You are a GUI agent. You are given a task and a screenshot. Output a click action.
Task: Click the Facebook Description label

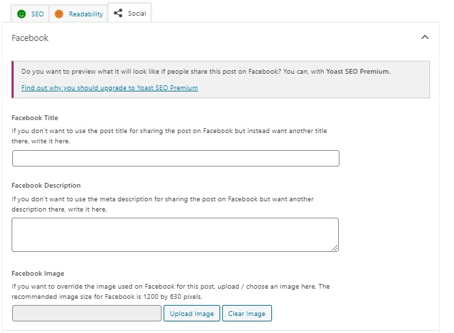point(46,186)
